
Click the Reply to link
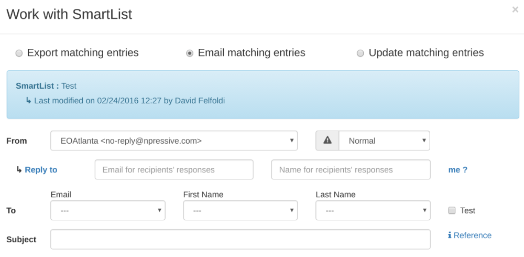[41, 169]
